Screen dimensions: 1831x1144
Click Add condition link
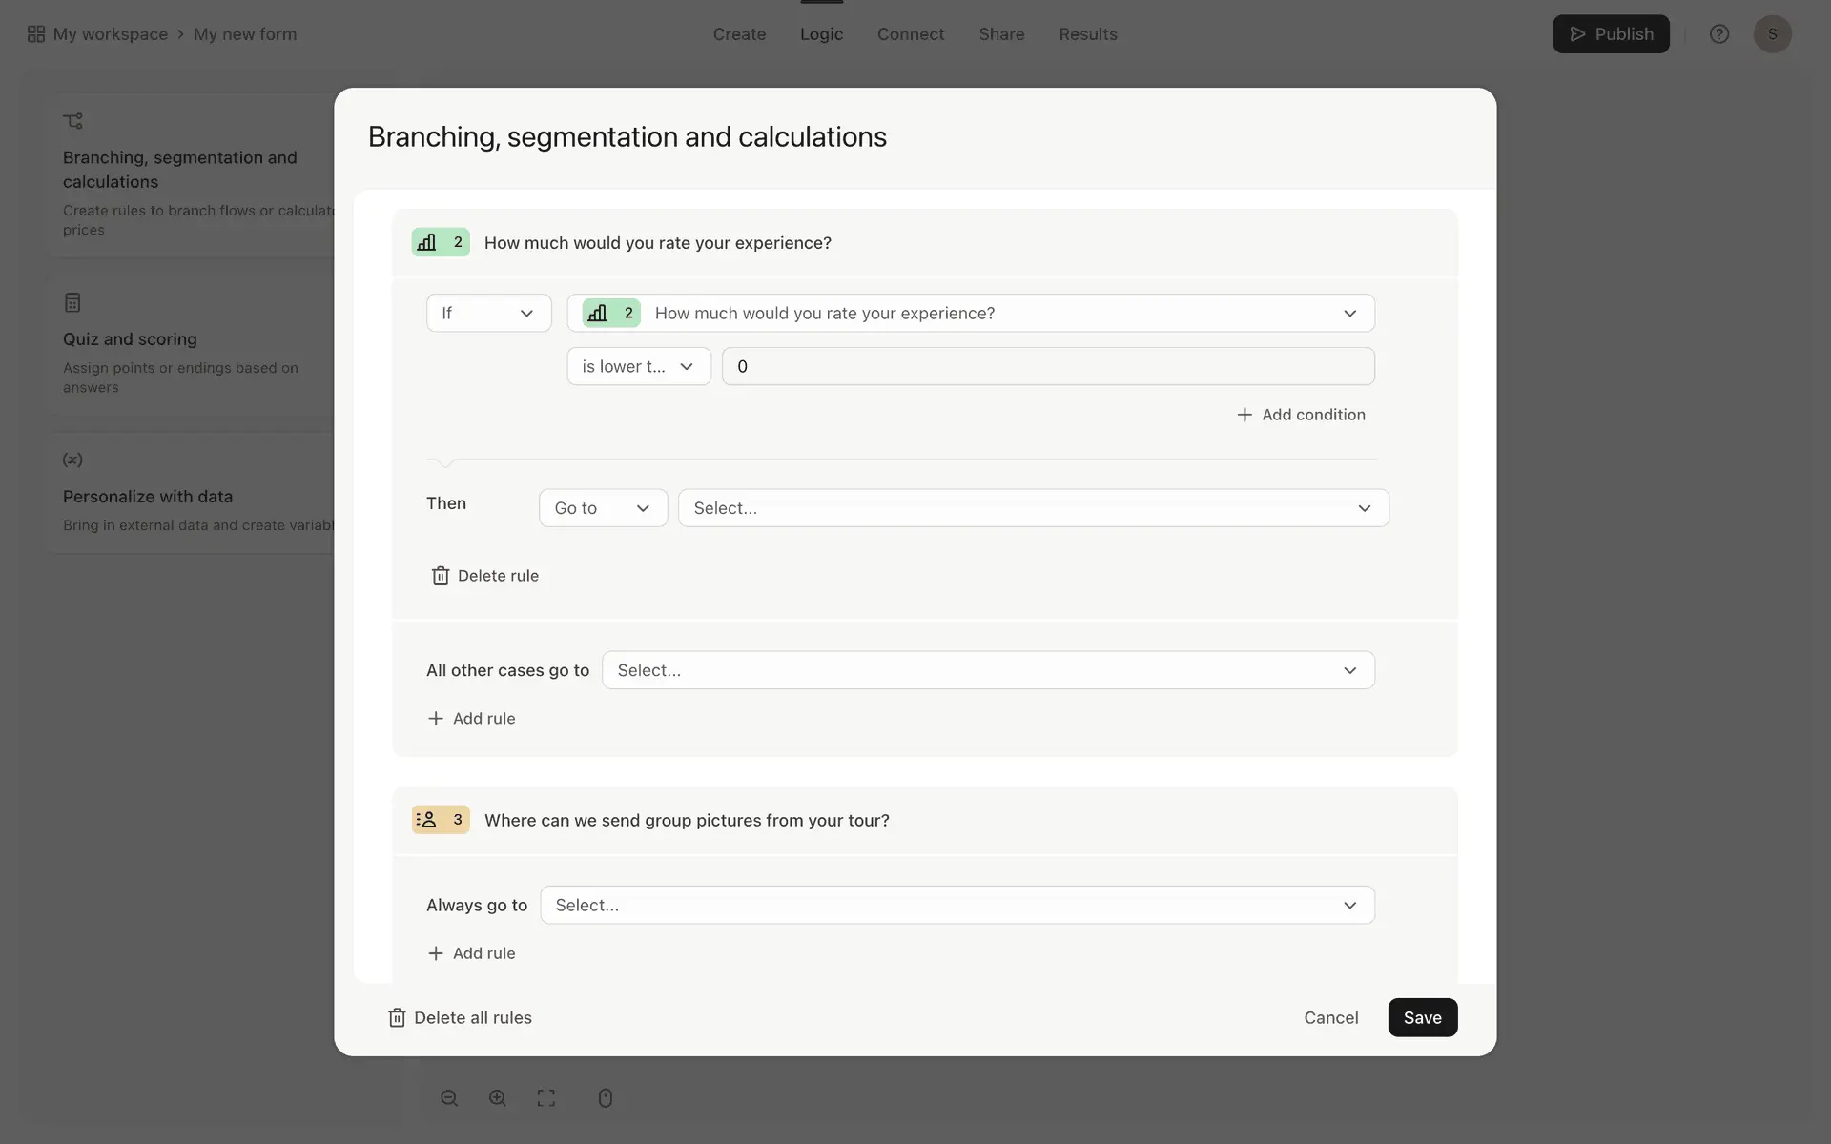point(1301,415)
